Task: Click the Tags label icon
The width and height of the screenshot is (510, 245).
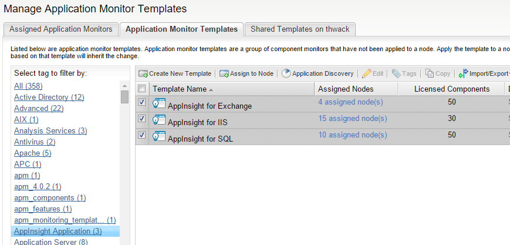Action: point(396,73)
